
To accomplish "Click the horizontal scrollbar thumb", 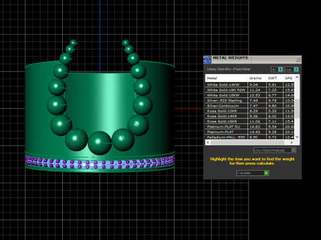I will (x=247, y=143).
